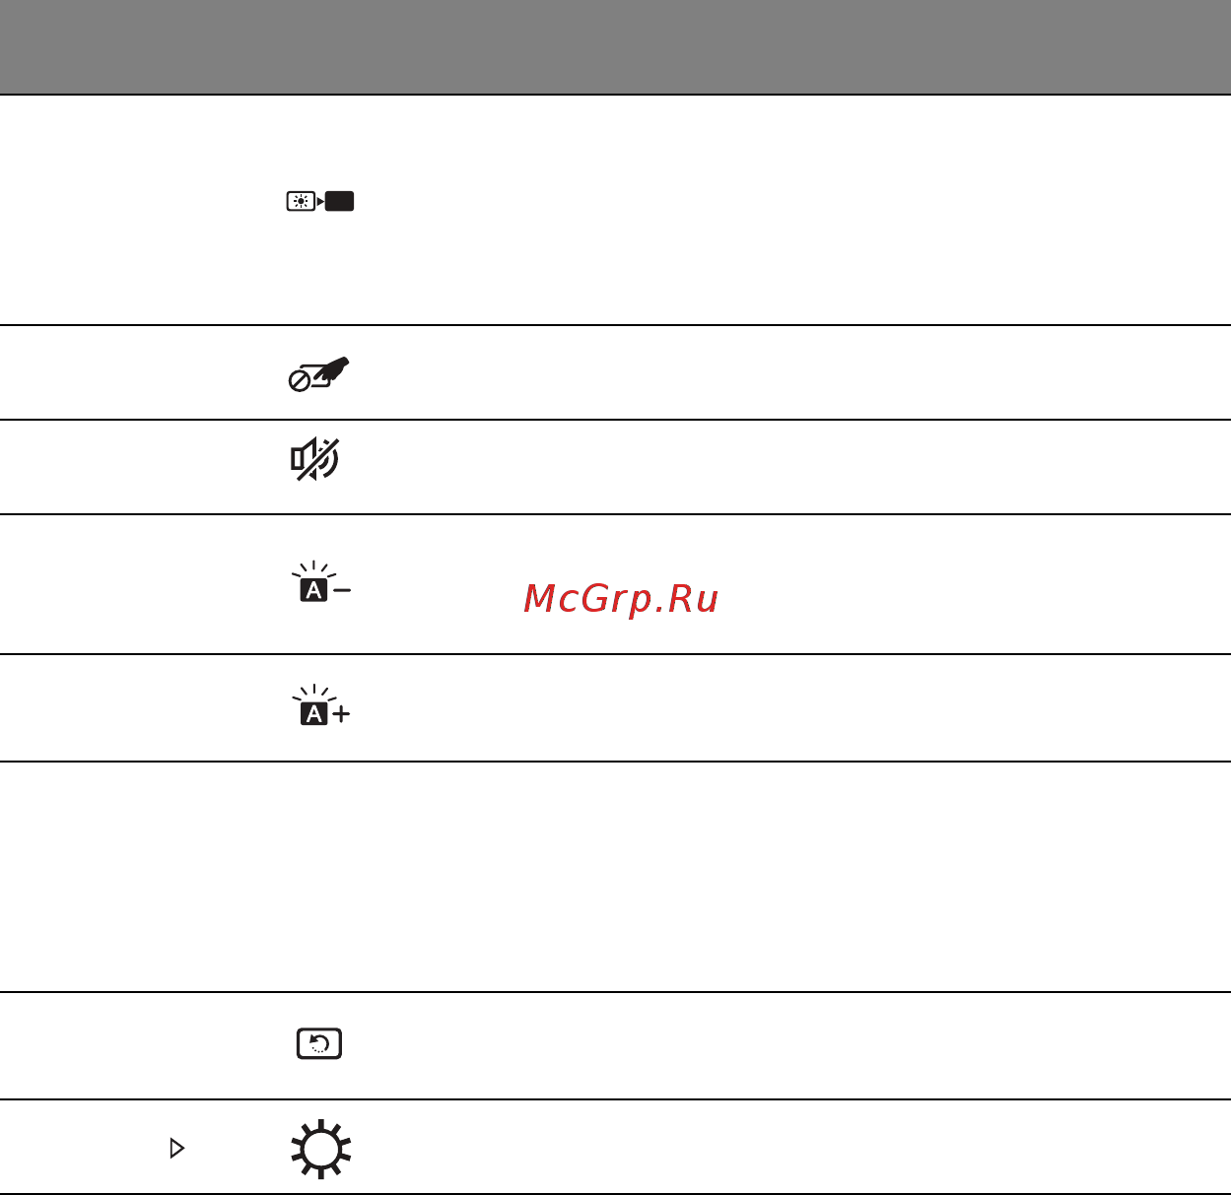Viewport: 1231px width, 1195px height.
Task: Click the plus sign beside backlit A key
Action: click(341, 714)
